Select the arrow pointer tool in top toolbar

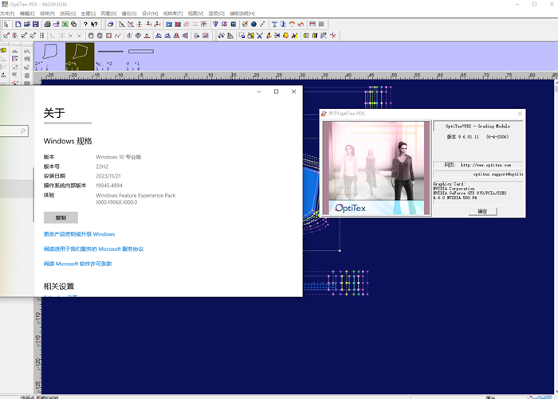pyautogui.click(x=6, y=25)
